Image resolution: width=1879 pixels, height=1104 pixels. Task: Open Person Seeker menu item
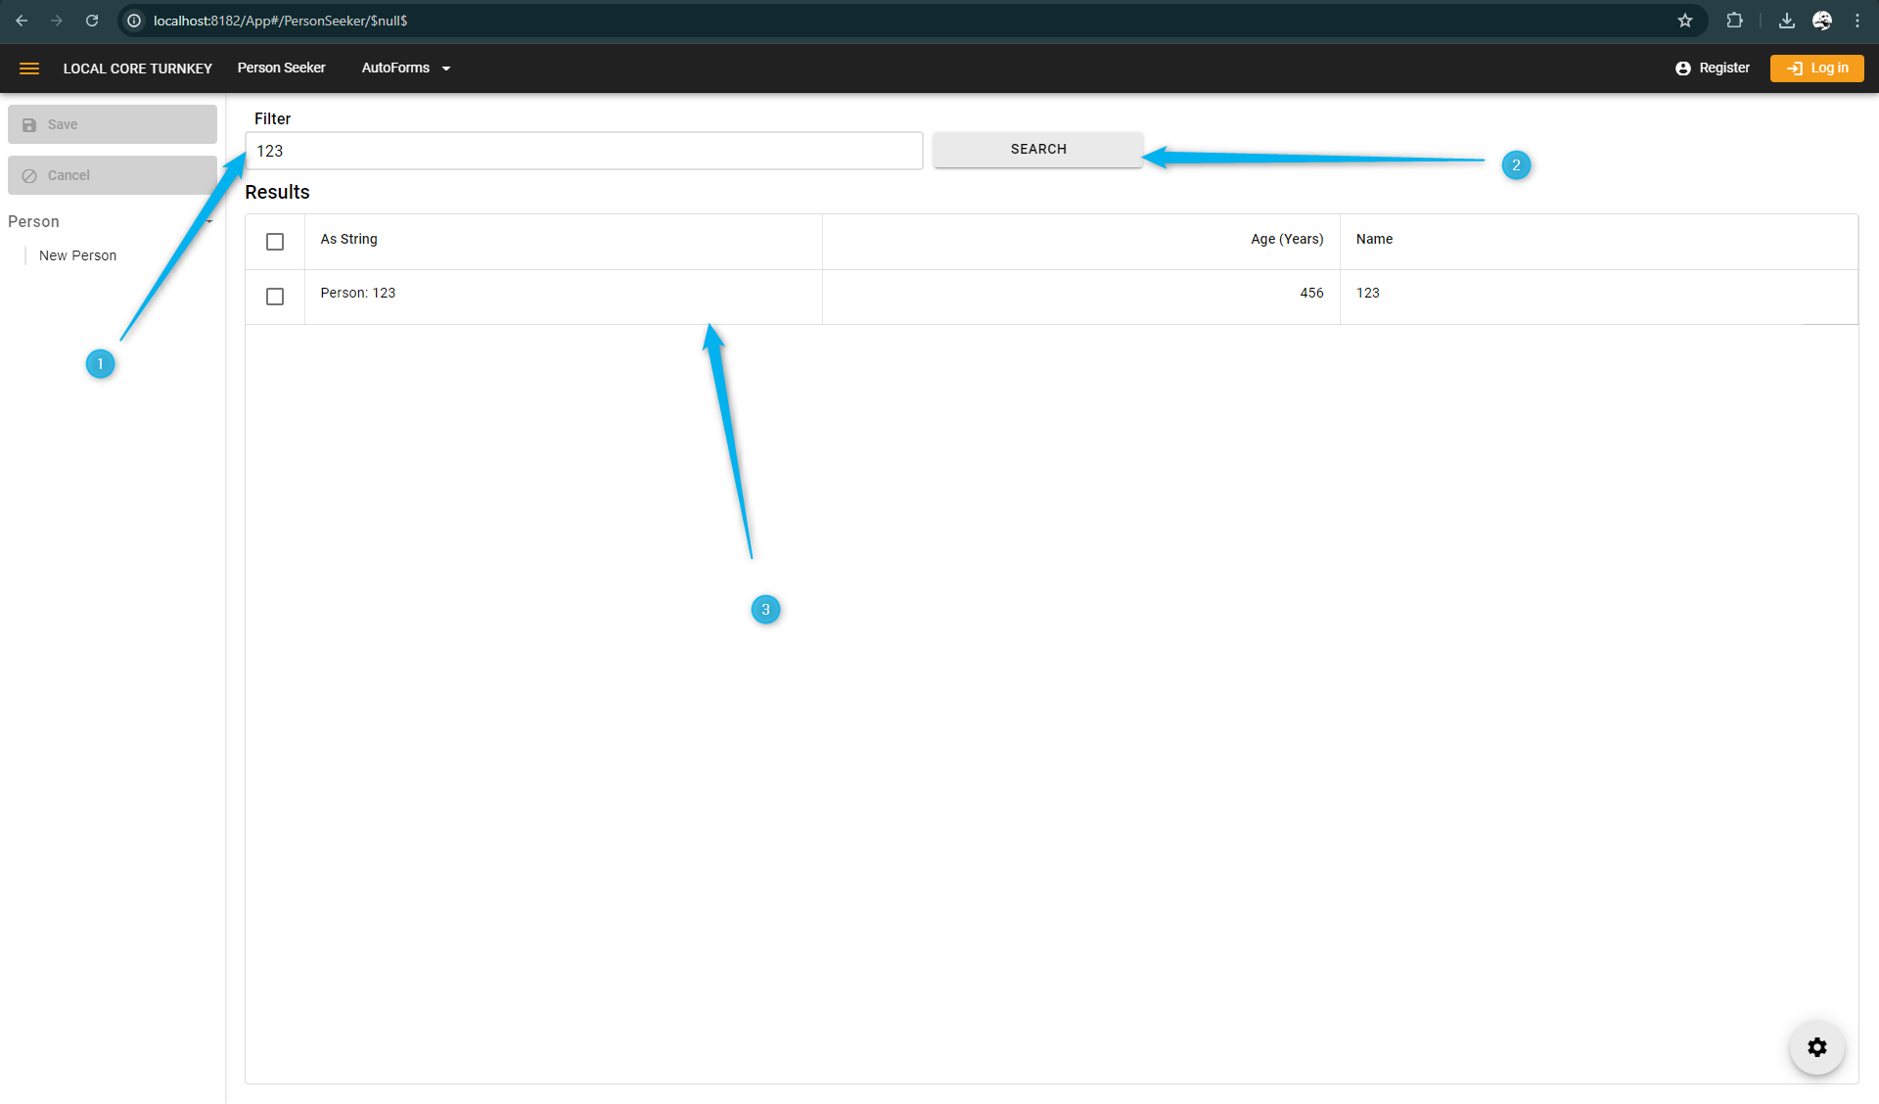coord(281,69)
